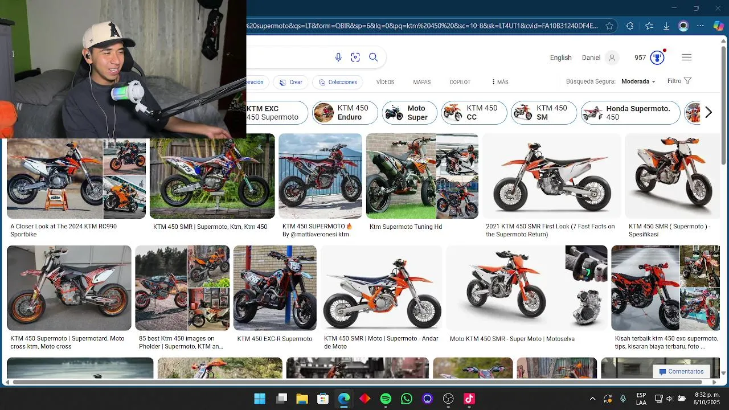This screenshot has height=410, width=729.
Task: Switch language to English
Action: click(561, 58)
